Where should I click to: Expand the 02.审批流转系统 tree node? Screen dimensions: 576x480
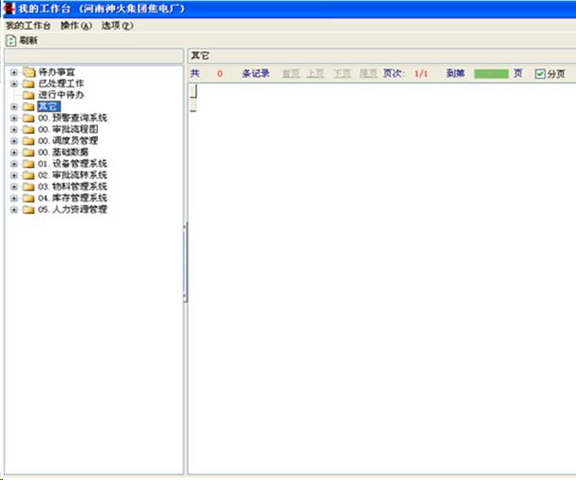click(x=13, y=175)
